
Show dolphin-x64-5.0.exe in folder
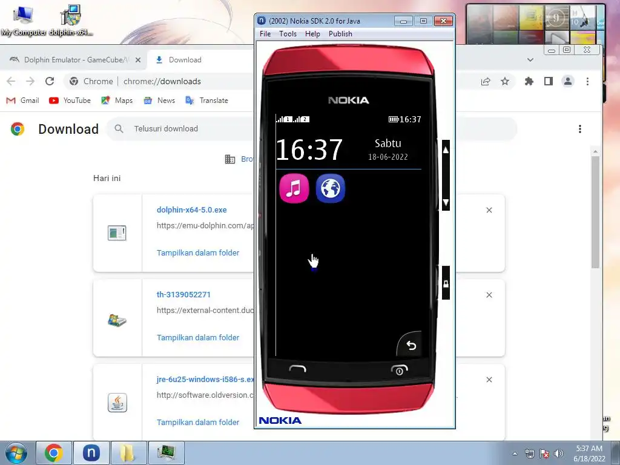click(198, 252)
